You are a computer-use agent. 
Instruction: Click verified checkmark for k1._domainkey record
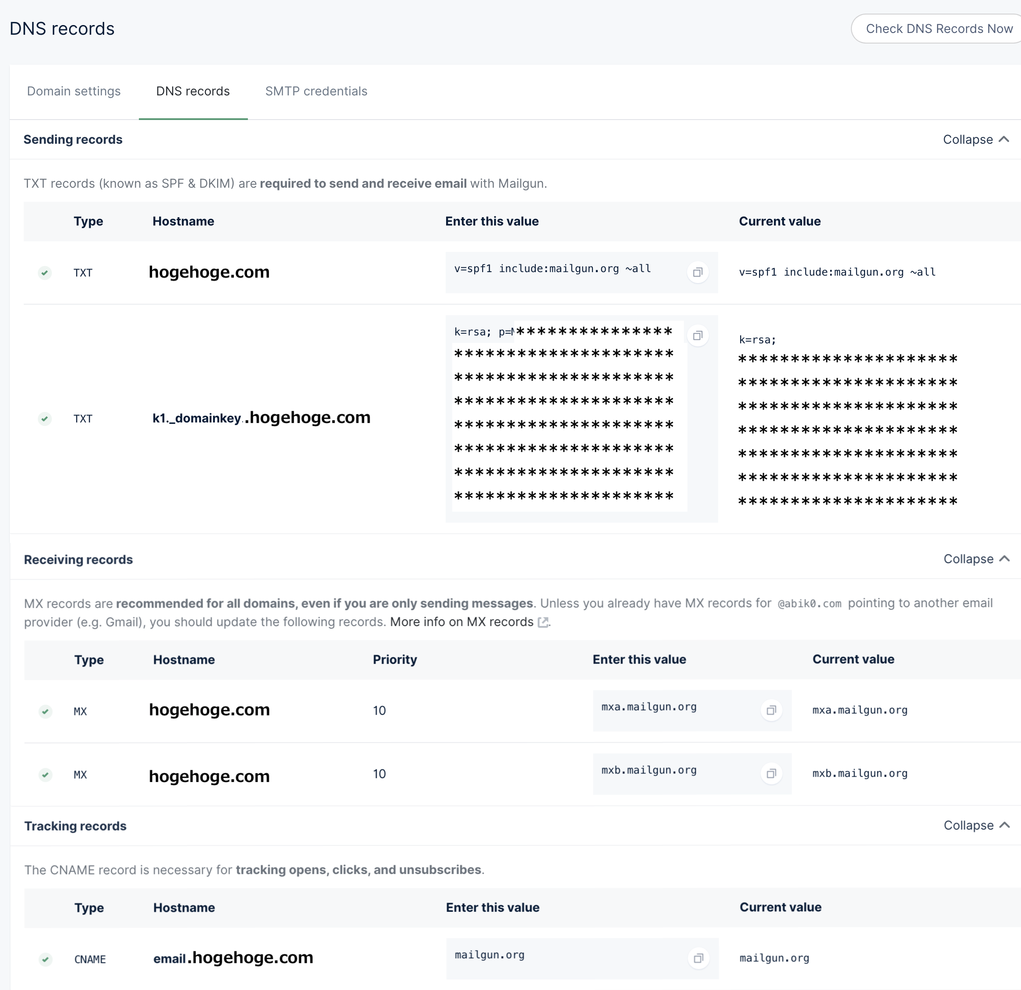pyautogui.click(x=45, y=419)
